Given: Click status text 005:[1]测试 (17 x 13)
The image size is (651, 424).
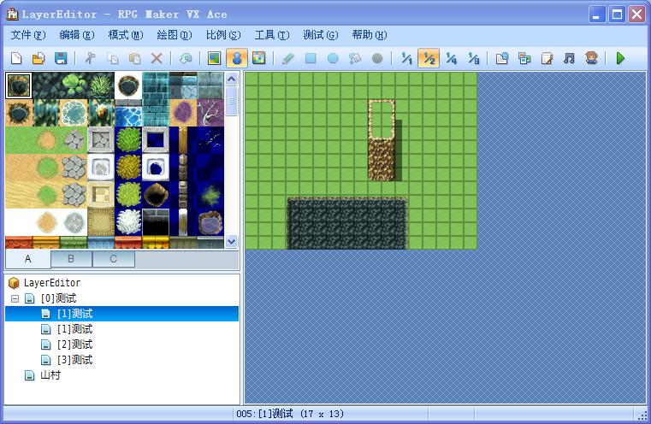Looking at the screenshot, I should coord(290,414).
